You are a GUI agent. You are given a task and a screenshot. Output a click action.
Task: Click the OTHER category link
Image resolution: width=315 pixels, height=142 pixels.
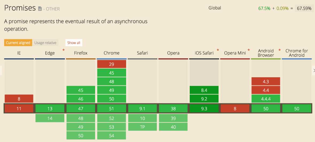[53, 9]
